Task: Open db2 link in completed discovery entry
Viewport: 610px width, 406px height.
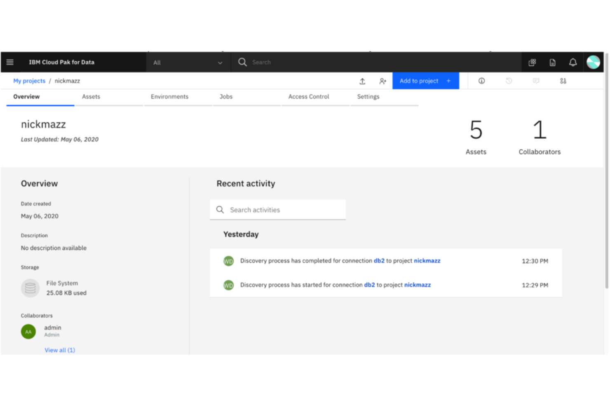Action: (379, 261)
